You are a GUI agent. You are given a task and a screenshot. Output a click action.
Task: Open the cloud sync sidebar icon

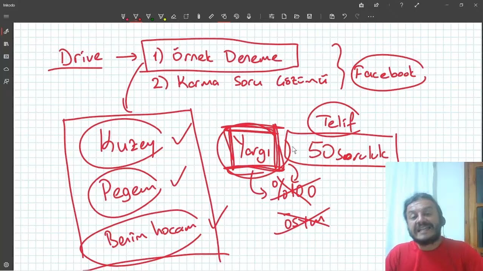6,69
